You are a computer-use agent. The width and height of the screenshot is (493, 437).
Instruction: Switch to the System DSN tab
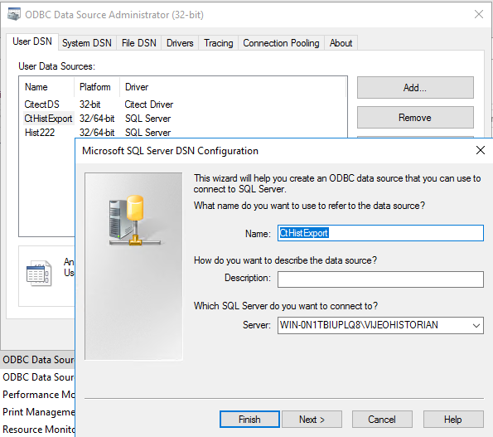[87, 43]
